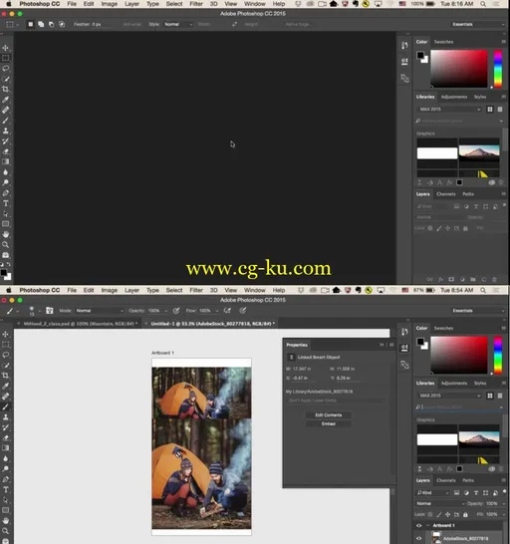Toggle Lock all in the Artboard window Layers panel

click(465, 514)
